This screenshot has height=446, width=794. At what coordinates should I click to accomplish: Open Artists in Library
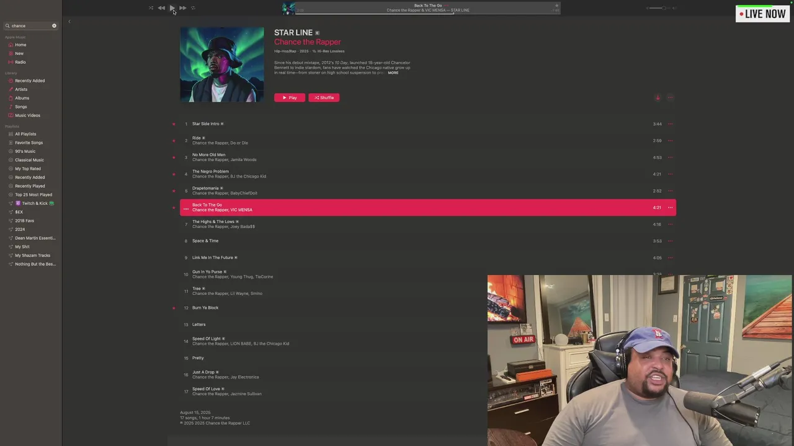21,89
